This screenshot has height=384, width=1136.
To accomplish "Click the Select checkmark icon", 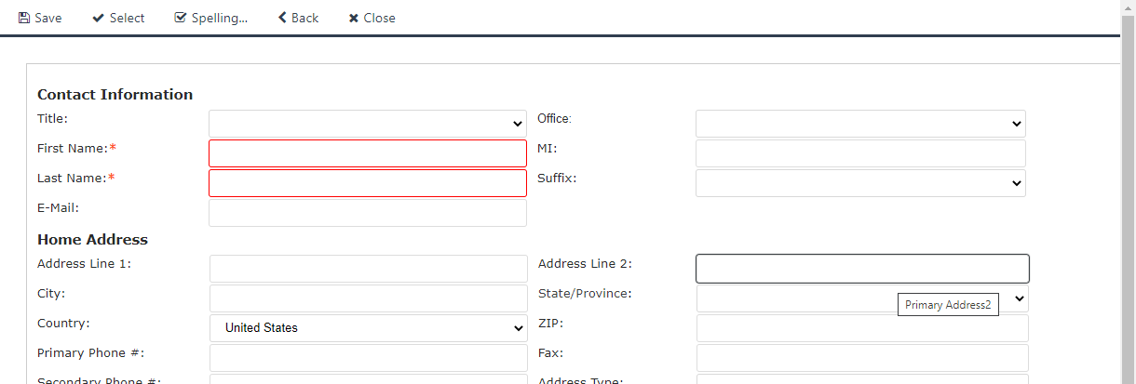I will 98,18.
